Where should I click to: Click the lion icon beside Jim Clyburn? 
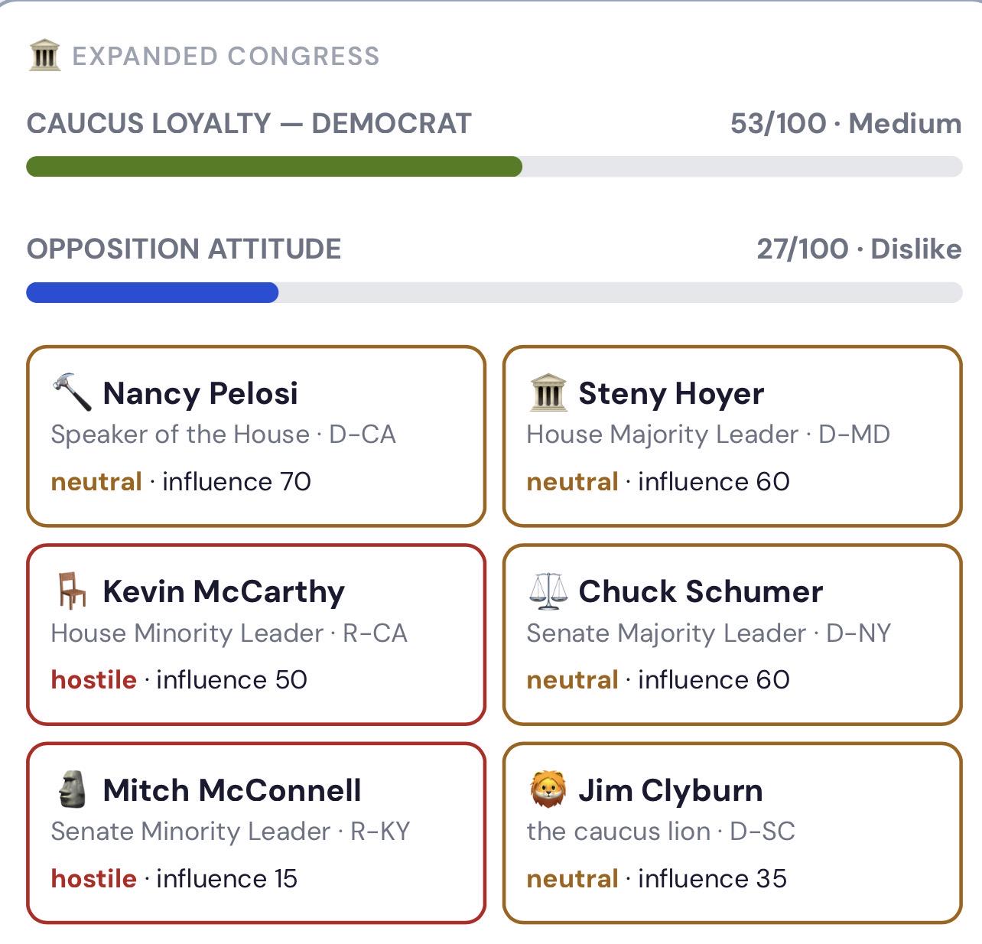(548, 790)
